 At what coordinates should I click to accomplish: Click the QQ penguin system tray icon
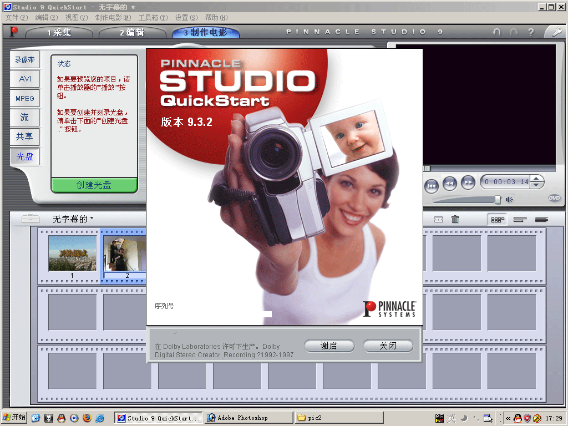(518, 418)
